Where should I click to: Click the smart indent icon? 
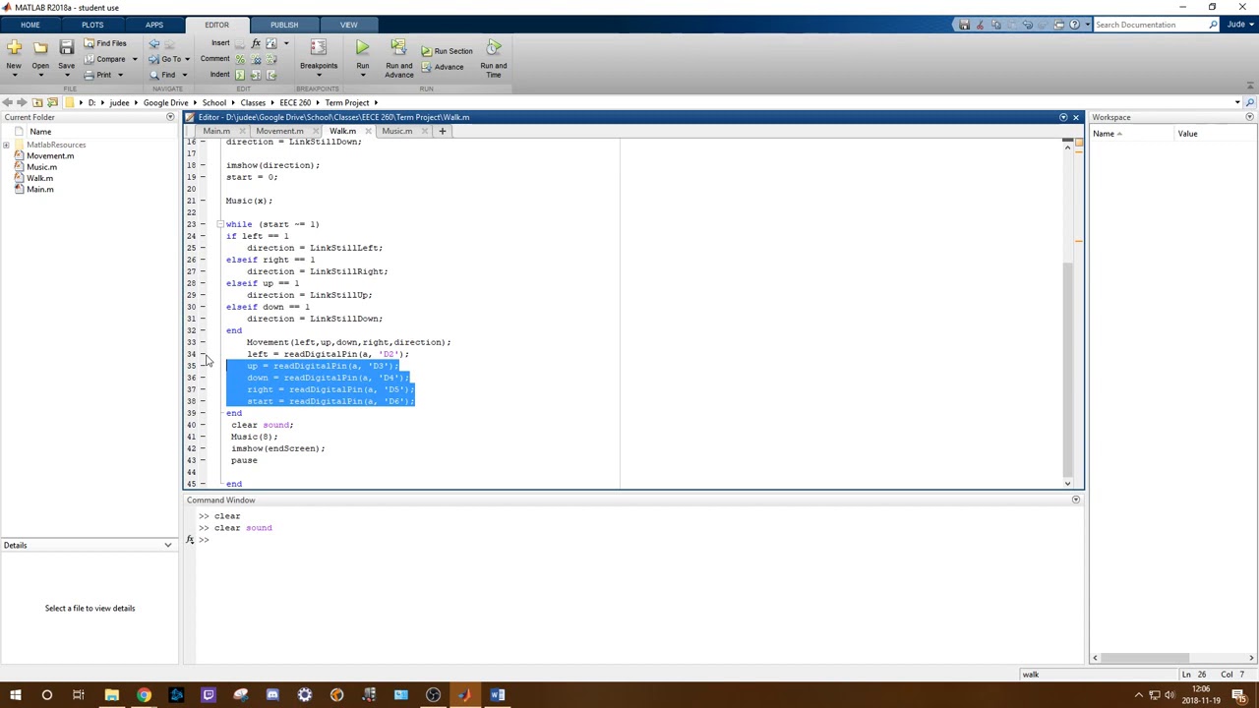[239, 75]
